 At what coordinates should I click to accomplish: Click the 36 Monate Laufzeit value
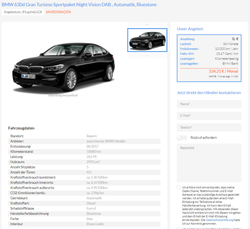click(230, 44)
